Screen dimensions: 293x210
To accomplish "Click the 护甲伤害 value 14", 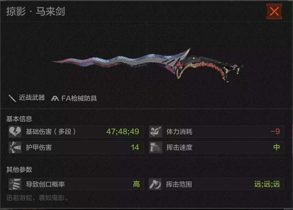I will tap(135, 147).
